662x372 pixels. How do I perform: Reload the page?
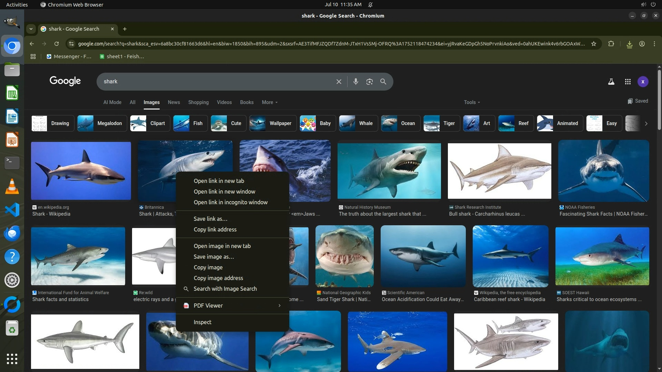57,44
